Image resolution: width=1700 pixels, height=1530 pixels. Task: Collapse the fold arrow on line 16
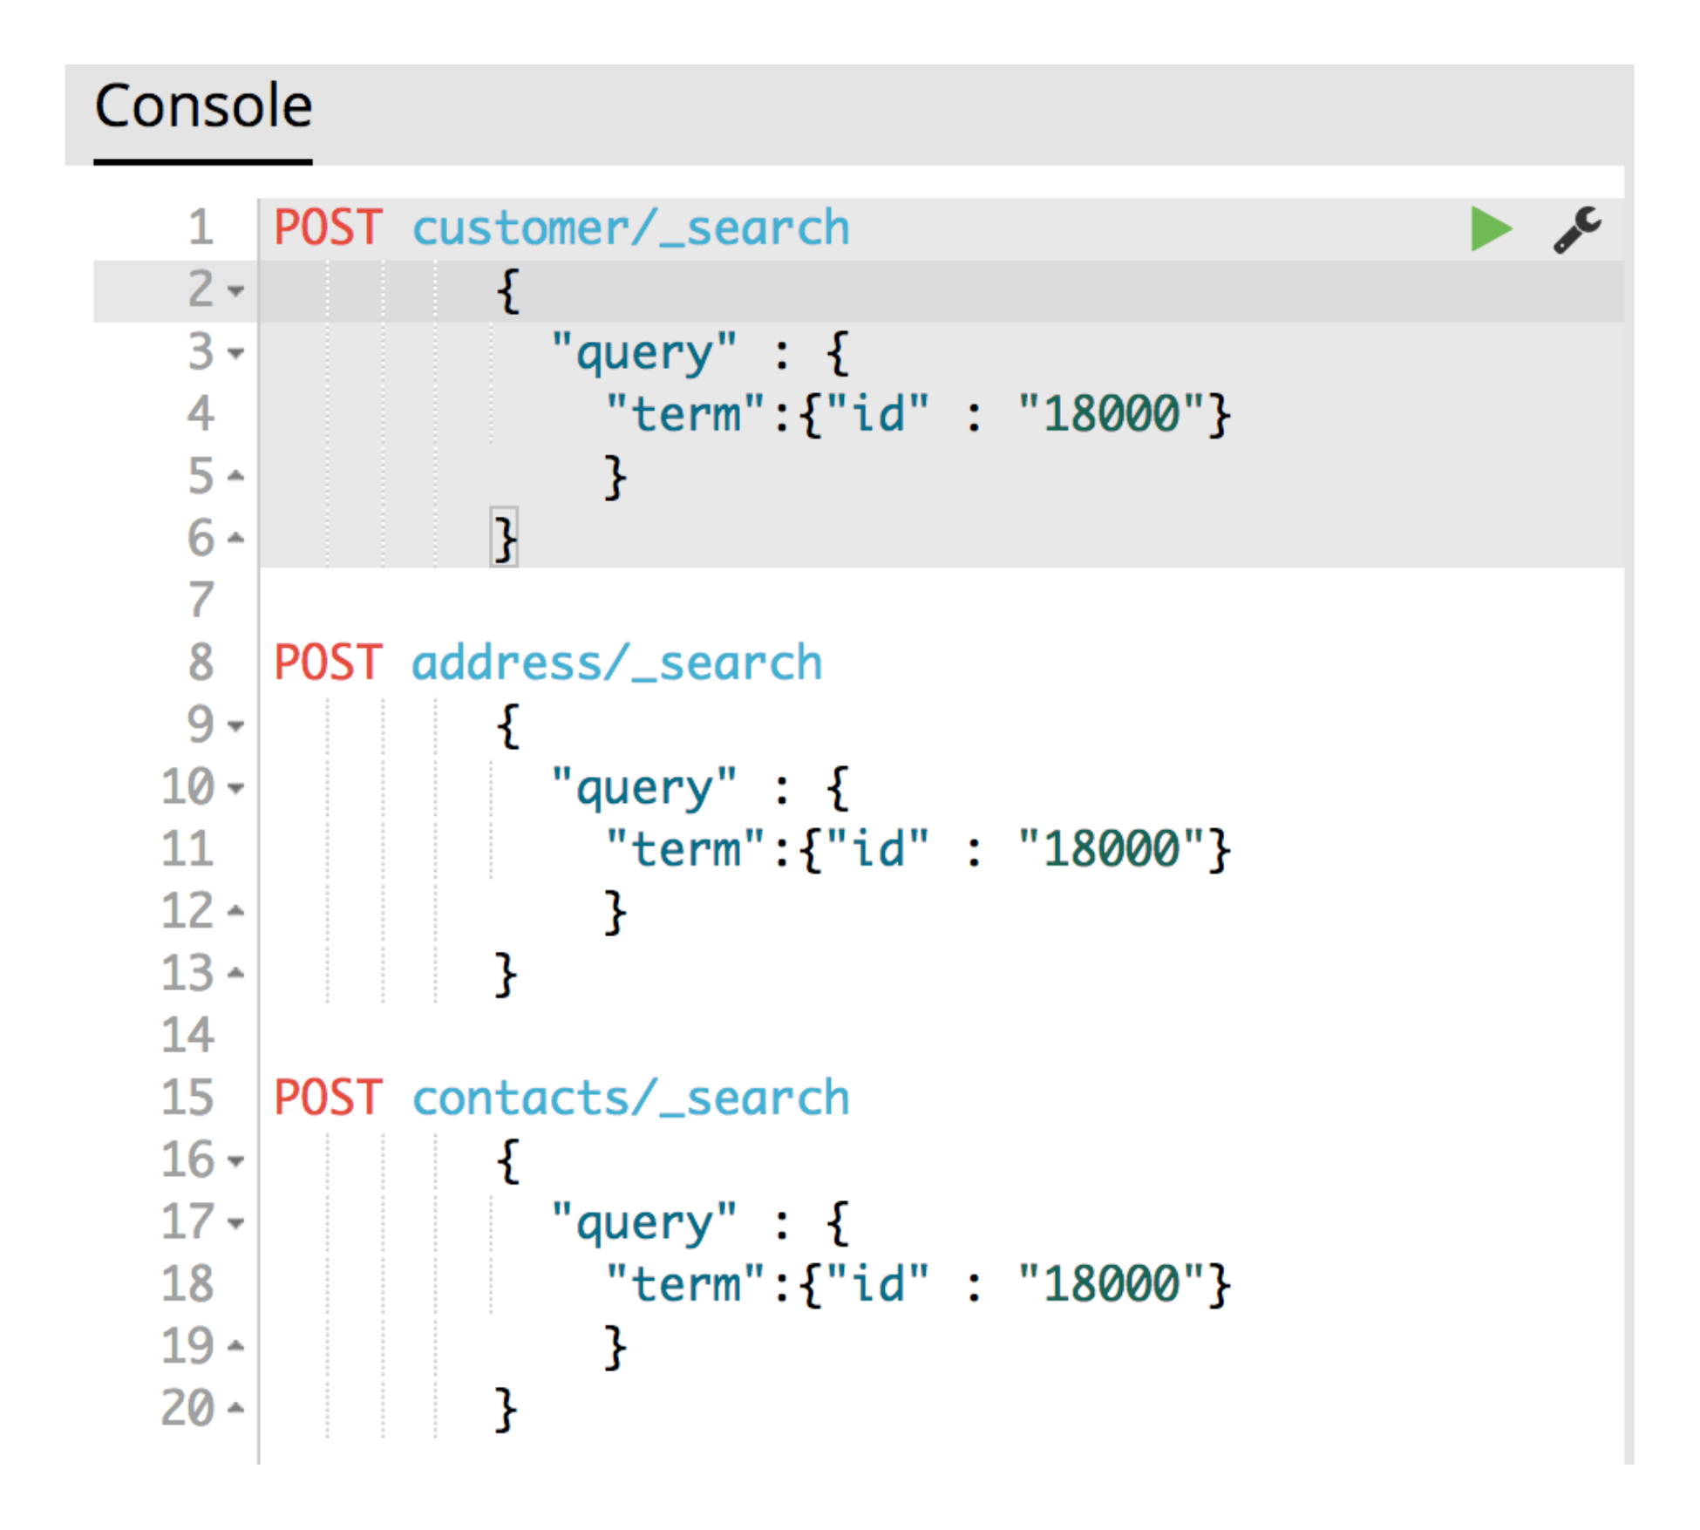click(235, 1161)
